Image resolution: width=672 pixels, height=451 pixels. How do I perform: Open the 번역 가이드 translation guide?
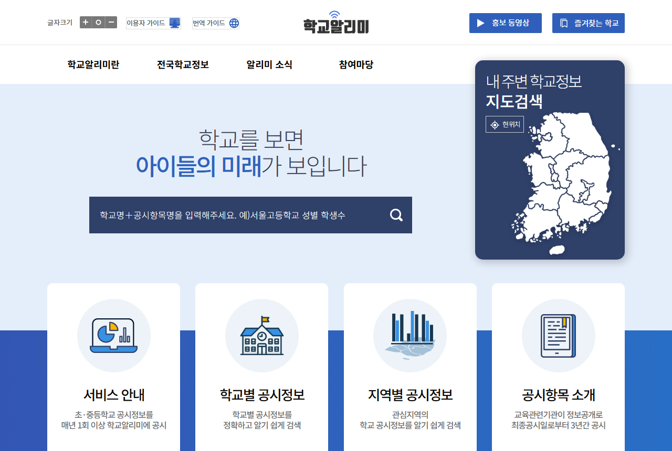click(216, 23)
